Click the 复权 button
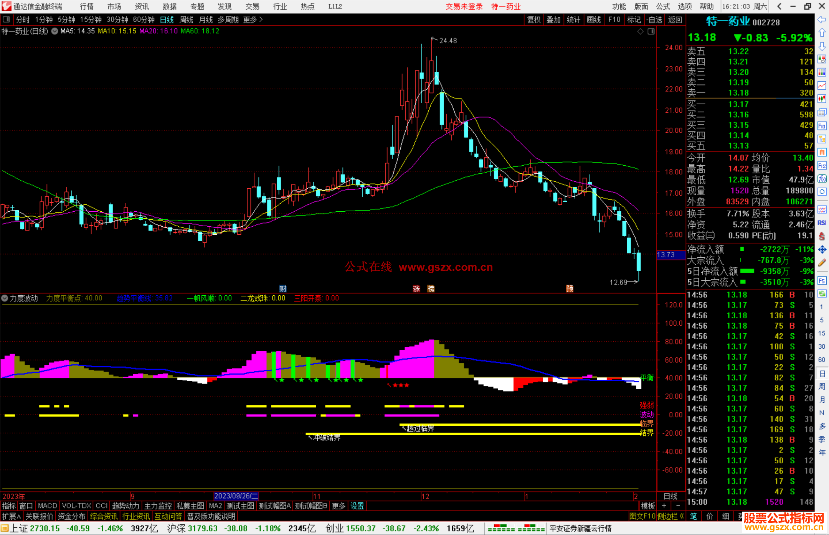This screenshot has width=829, height=535. point(533,20)
